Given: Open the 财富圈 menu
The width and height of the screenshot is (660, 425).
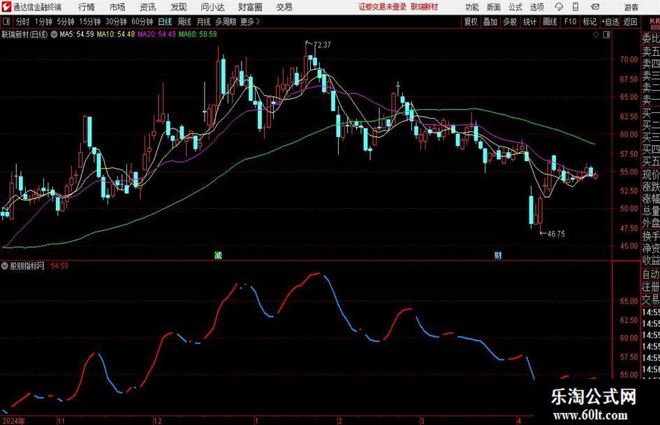Looking at the screenshot, I should 250,7.
